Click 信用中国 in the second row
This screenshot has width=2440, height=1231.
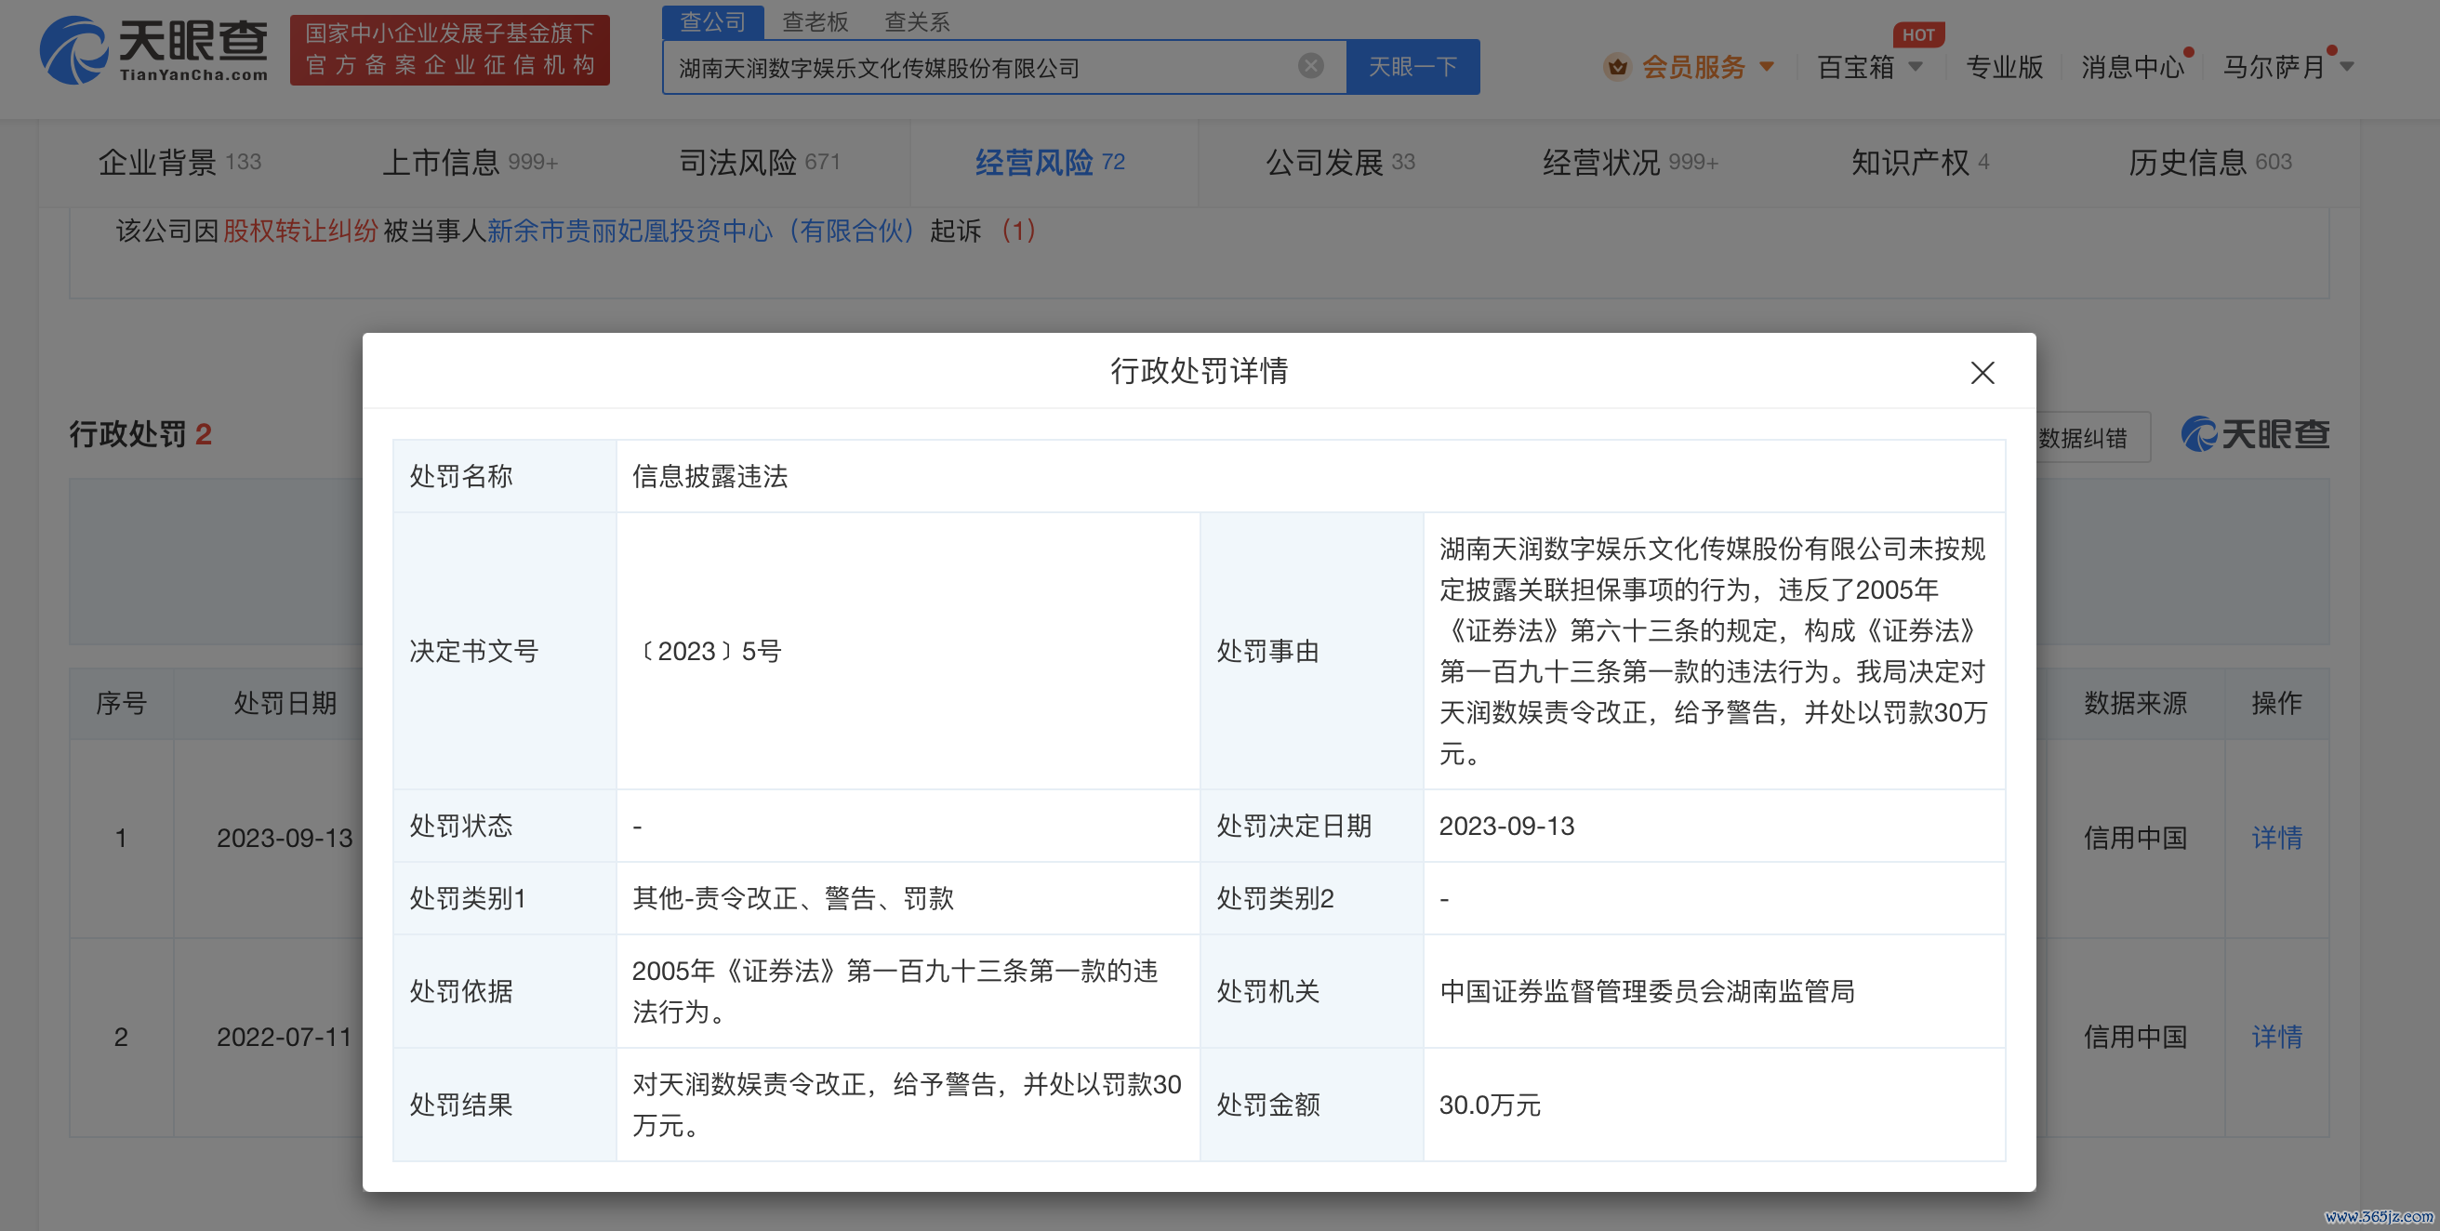pyautogui.click(x=2135, y=1037)
